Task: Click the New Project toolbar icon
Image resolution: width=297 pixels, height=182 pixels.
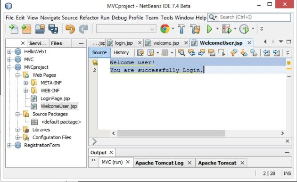Action: coord(26,29)
